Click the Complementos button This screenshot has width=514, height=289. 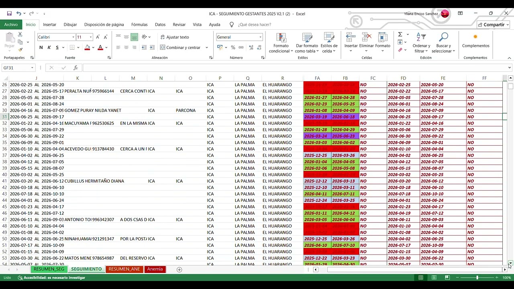click(475, 41)
